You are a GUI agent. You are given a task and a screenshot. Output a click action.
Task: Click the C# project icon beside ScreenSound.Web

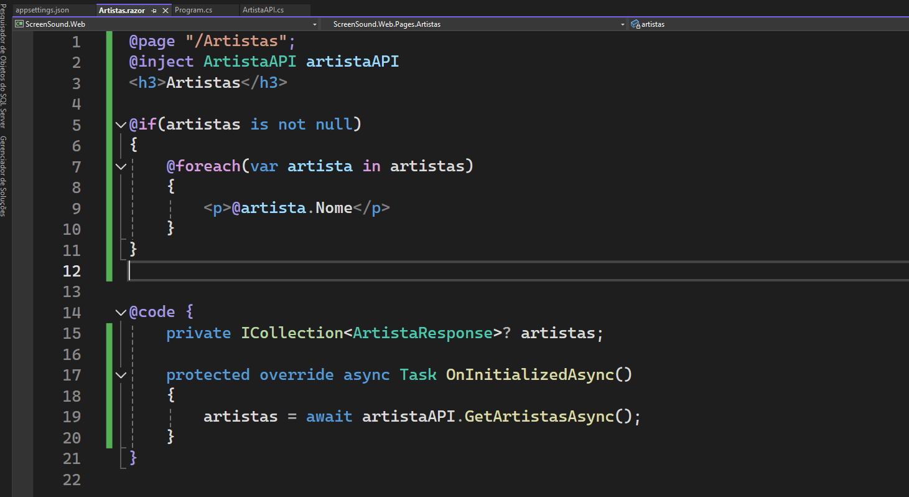(x=19, y=24)
